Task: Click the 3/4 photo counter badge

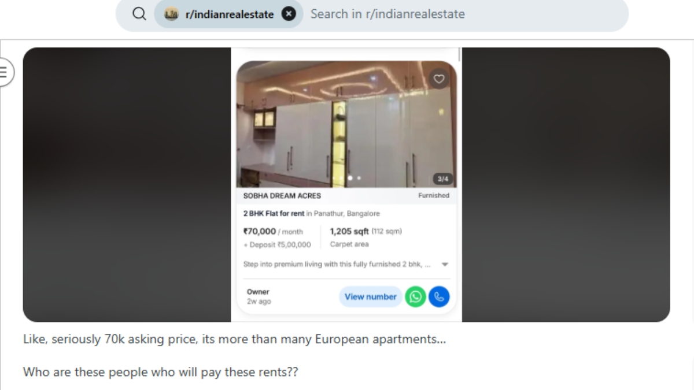Action: 443,179
